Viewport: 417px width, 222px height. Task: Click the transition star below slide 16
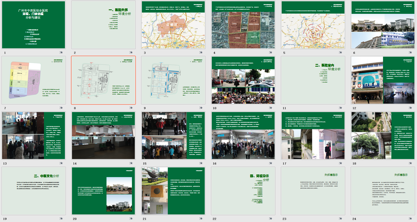[x=270, y=163]
